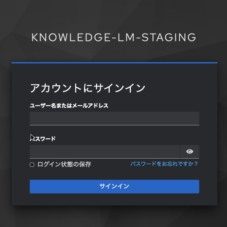
Task: Tick the ログイン状態の保存 checkbox
Action: pyautogui.click(x=32, y=165)
